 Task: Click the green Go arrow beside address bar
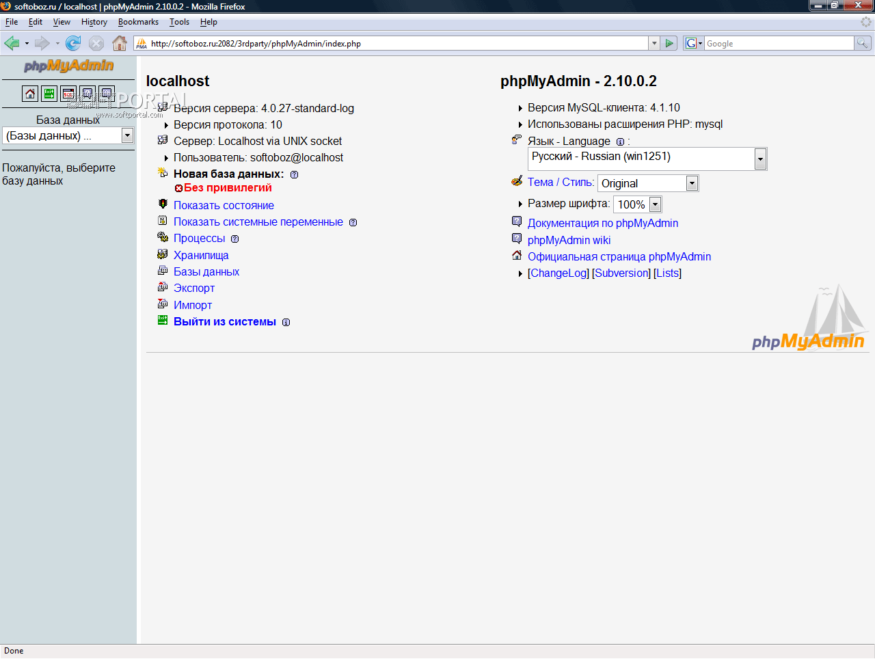click(669, 43)
